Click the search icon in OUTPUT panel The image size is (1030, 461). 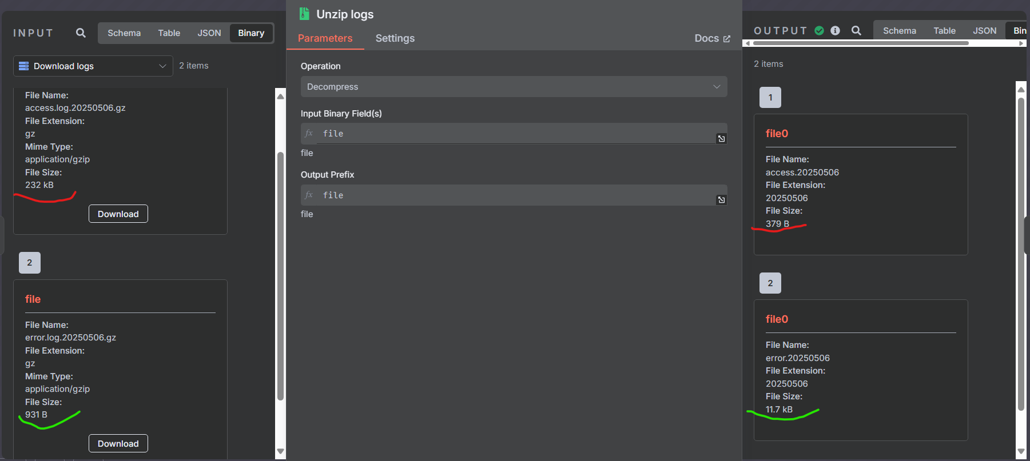(x=856, y=31)
